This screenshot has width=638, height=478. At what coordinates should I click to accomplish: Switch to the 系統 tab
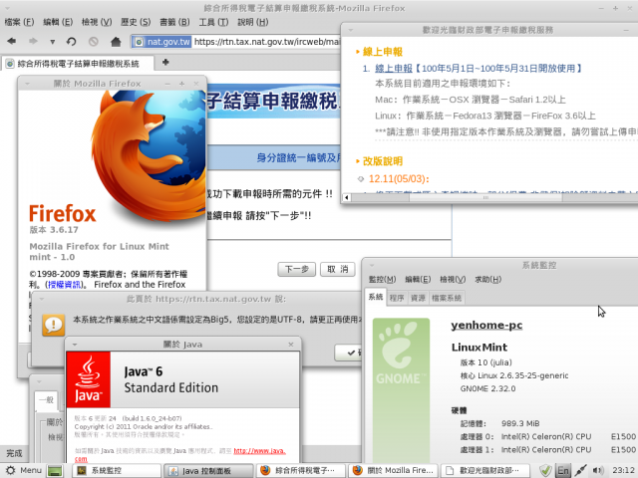[x=376, y=297]
